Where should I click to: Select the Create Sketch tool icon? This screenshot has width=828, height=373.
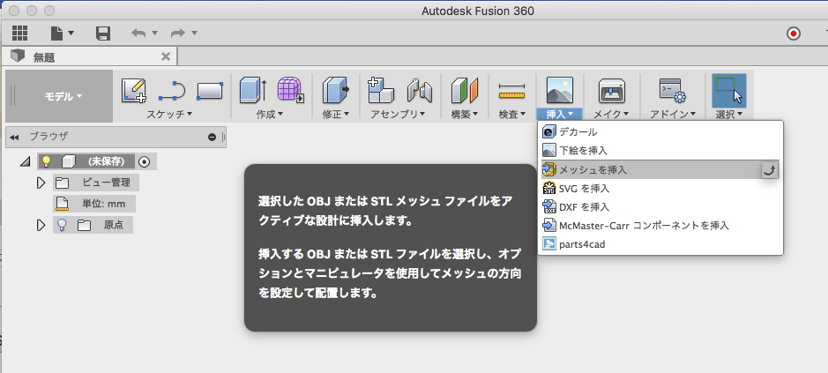[134, 90]
